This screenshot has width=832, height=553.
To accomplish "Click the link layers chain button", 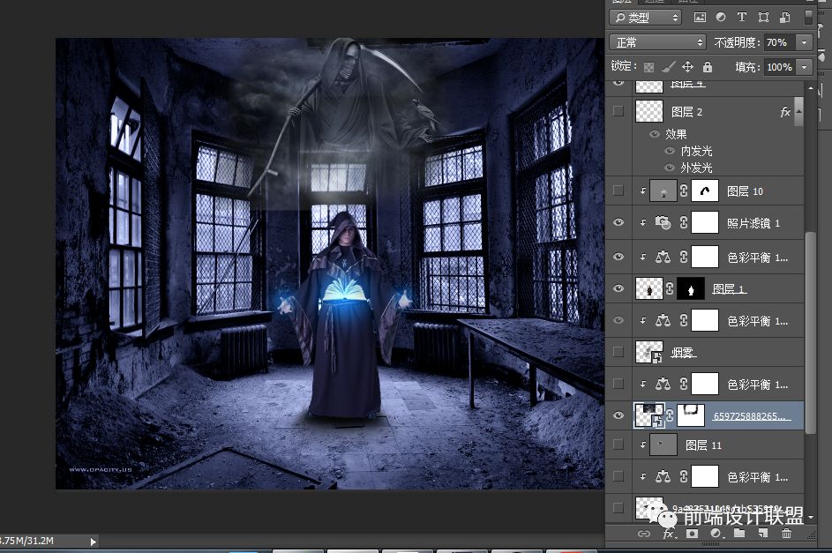I will coord(644,534).
